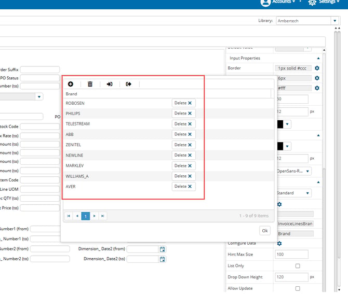Viewport: 348px width, 294px height.
Task: Open the Border property gear settings
Action: [x=317, y=68]
